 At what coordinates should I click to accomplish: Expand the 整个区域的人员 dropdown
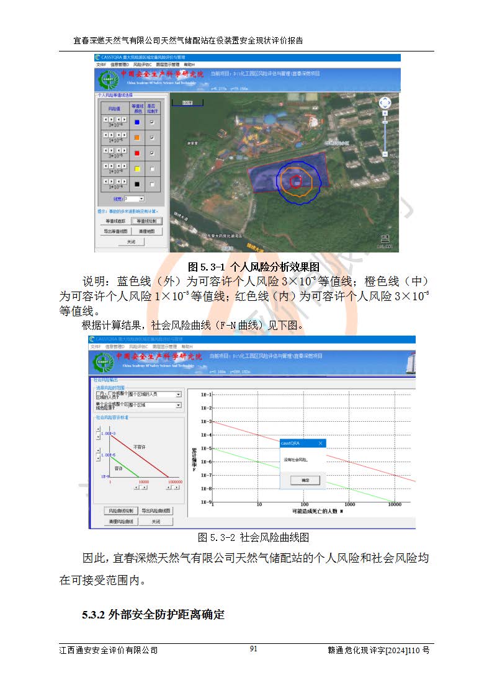click(178, 394)
